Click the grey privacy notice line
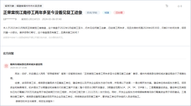This screenshot has height=106, width=191. click(x=33, y=38)
